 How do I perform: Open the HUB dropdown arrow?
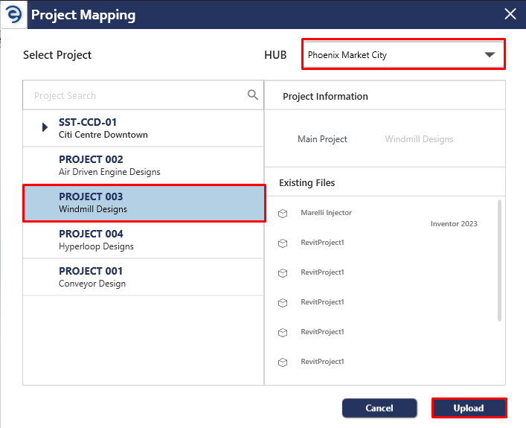490,55
